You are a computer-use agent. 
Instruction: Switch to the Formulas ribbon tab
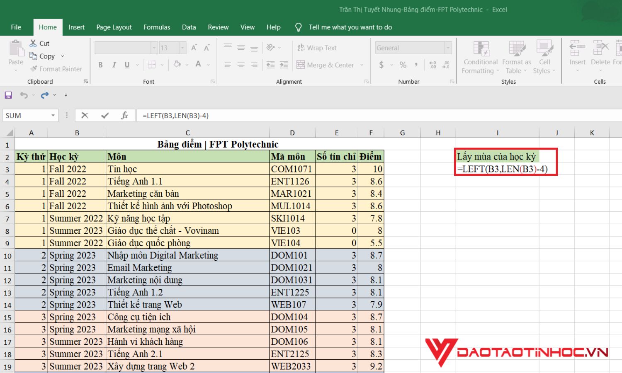pos(157,27)
